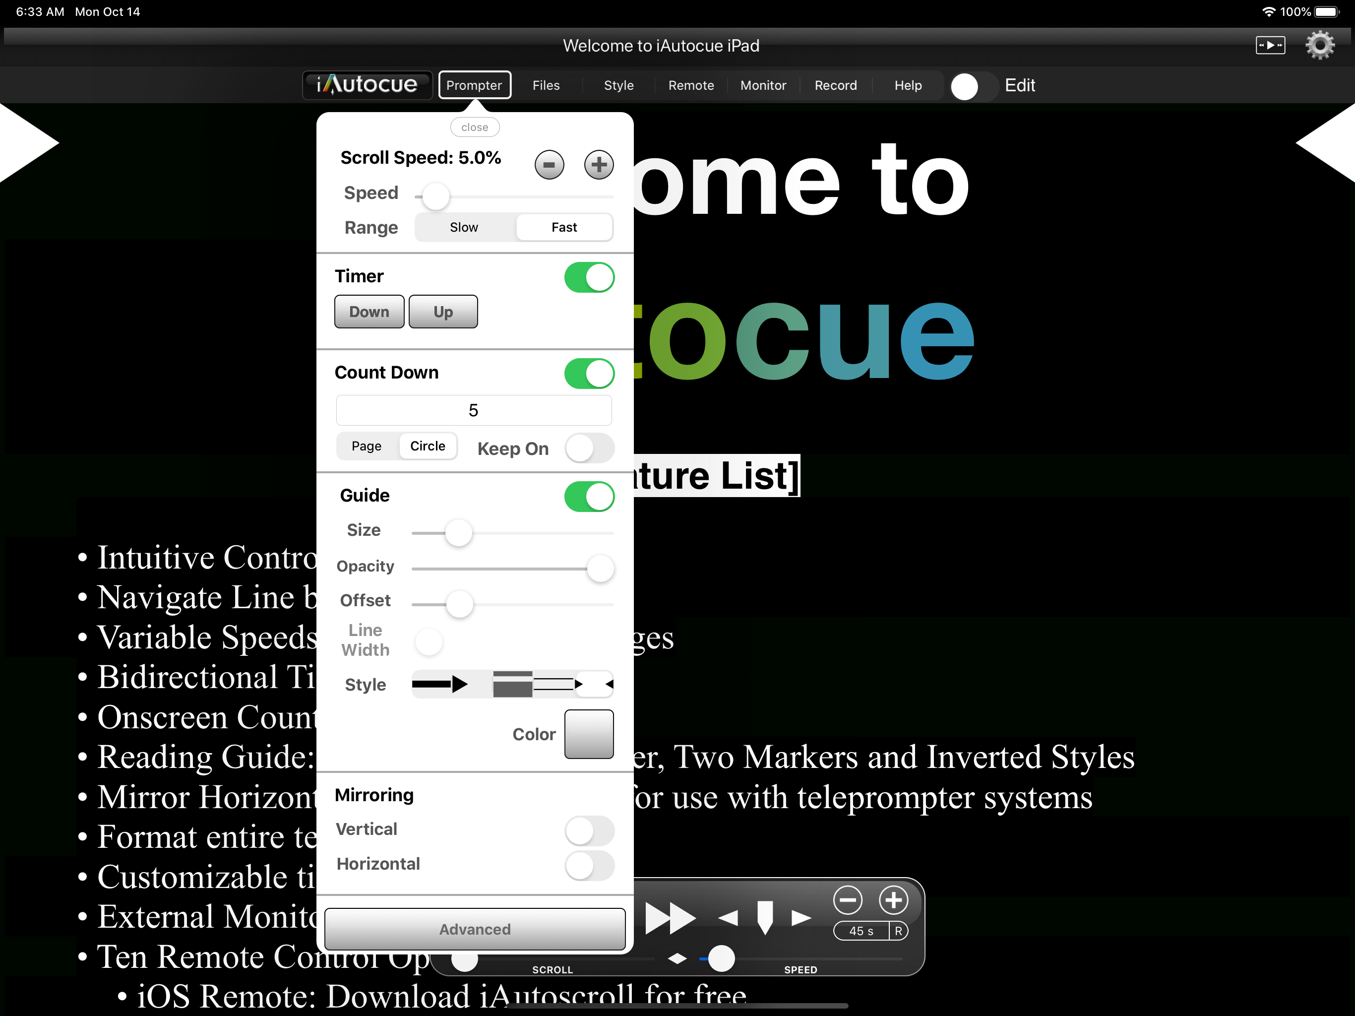Click the bottom SPEED slider knob

point(722,958)
